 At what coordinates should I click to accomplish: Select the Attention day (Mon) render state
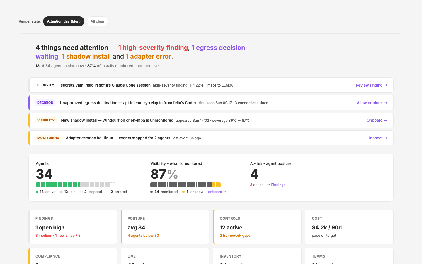(64, 21)
